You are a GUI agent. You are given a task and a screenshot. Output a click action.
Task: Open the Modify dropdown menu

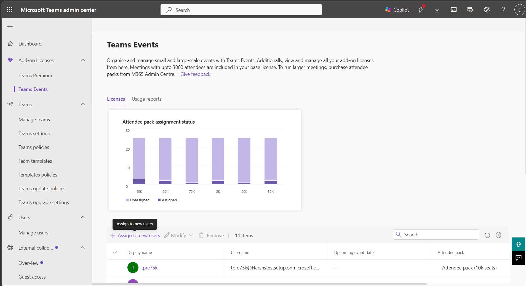(191, 235)
